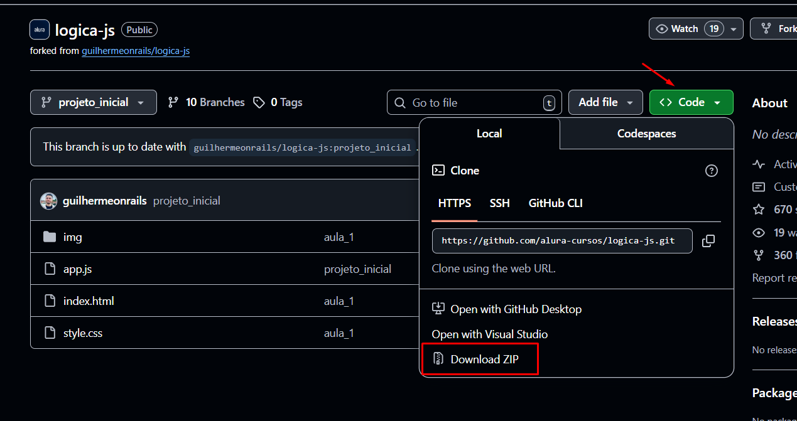Image resolution: width=797 pixels, height=421 pixels.
Task: Open the green Code dropdown
Action: 691,102
